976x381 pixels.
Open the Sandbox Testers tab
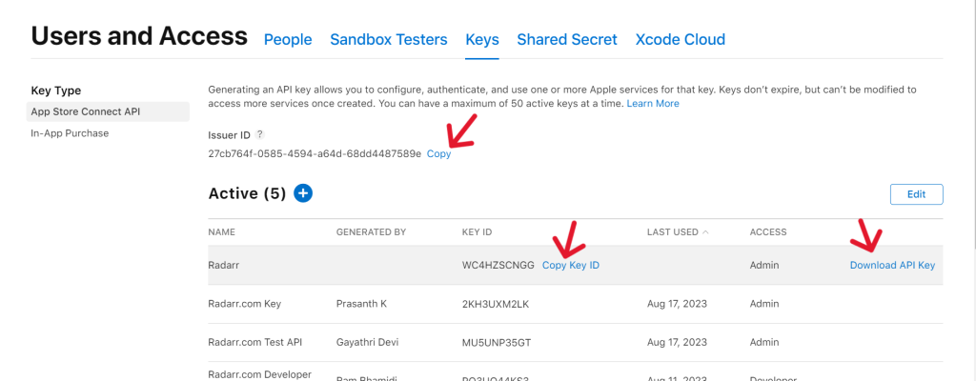point(389,40)
